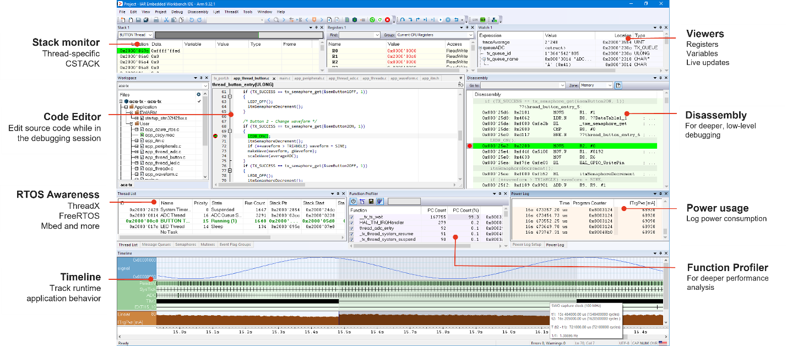
Task: Open the Workspace aca-tx configuration dropdown
Action: pyautogui.click(x=207, y=86)
